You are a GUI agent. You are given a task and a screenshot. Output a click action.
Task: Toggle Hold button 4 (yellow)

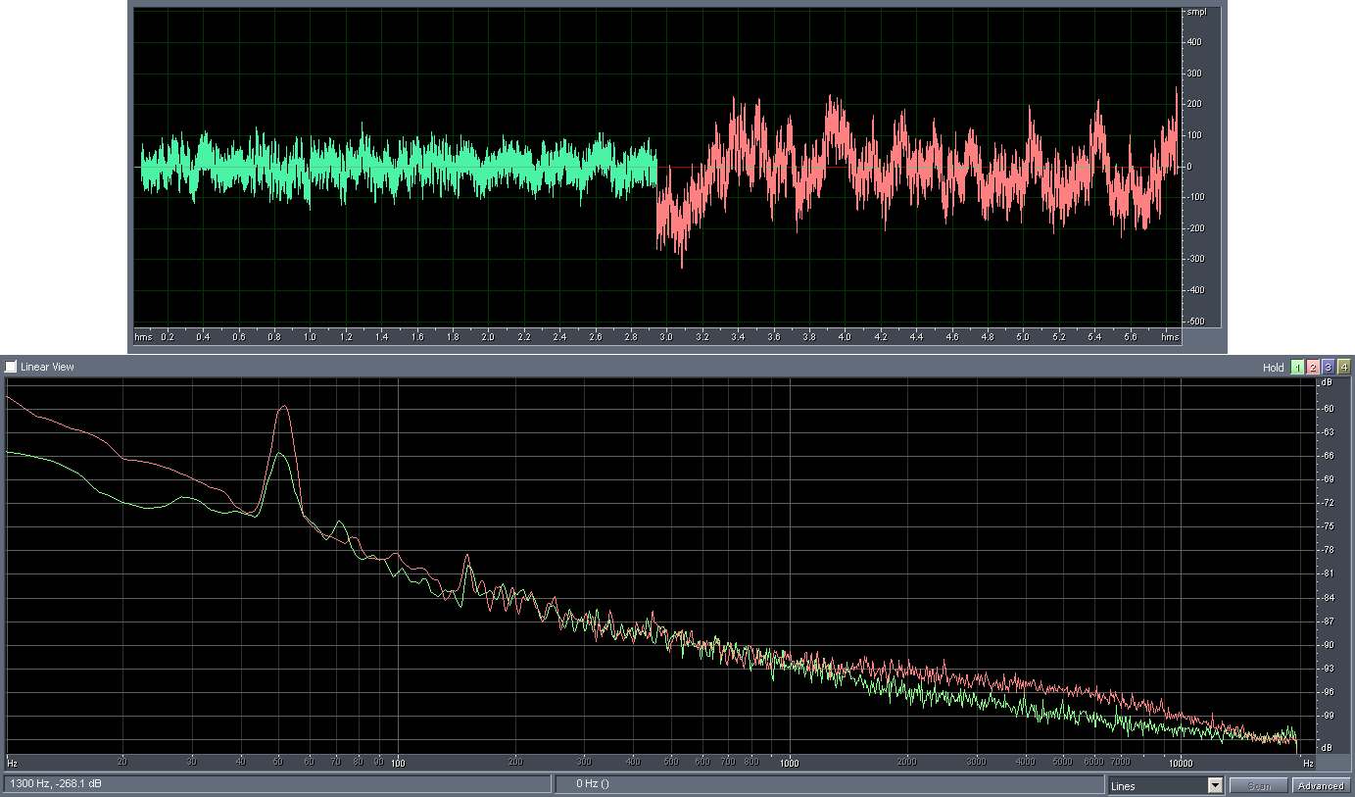1344,368
